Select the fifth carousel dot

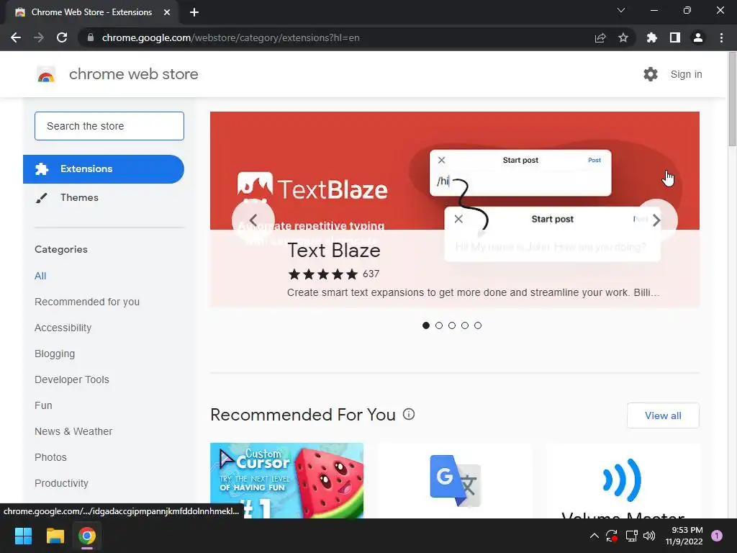478,325
